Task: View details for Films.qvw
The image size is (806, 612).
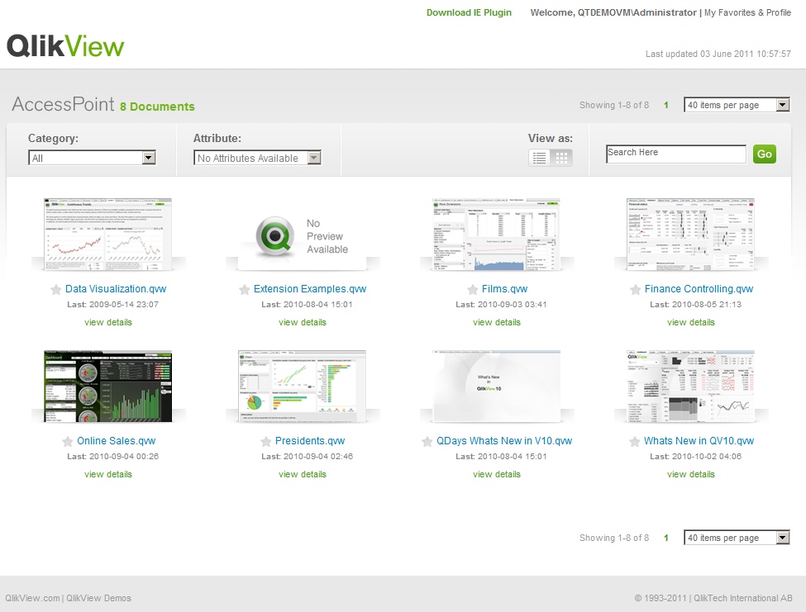Action: [x=497, y=322]
